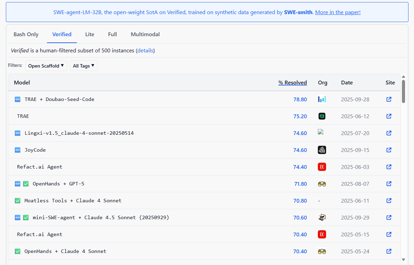Open site link for Refact.ai Agent 74.40 row
The image size is (414, 265).
point(389,167)
